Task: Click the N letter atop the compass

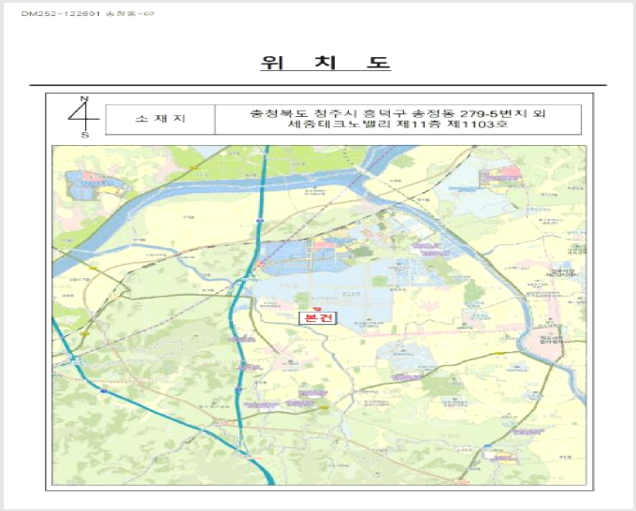Action: coord(84,98)
